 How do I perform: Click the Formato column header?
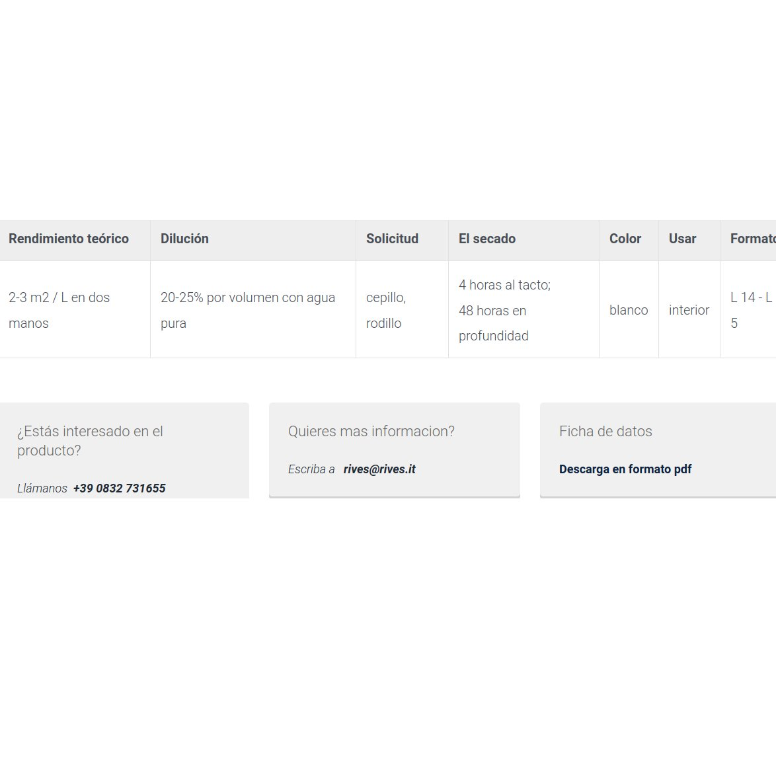point(748,240)
